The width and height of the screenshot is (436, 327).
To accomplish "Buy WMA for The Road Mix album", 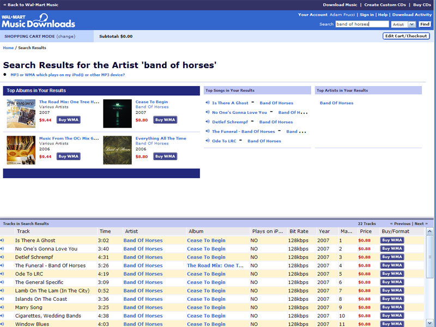I will coord(69,120).
